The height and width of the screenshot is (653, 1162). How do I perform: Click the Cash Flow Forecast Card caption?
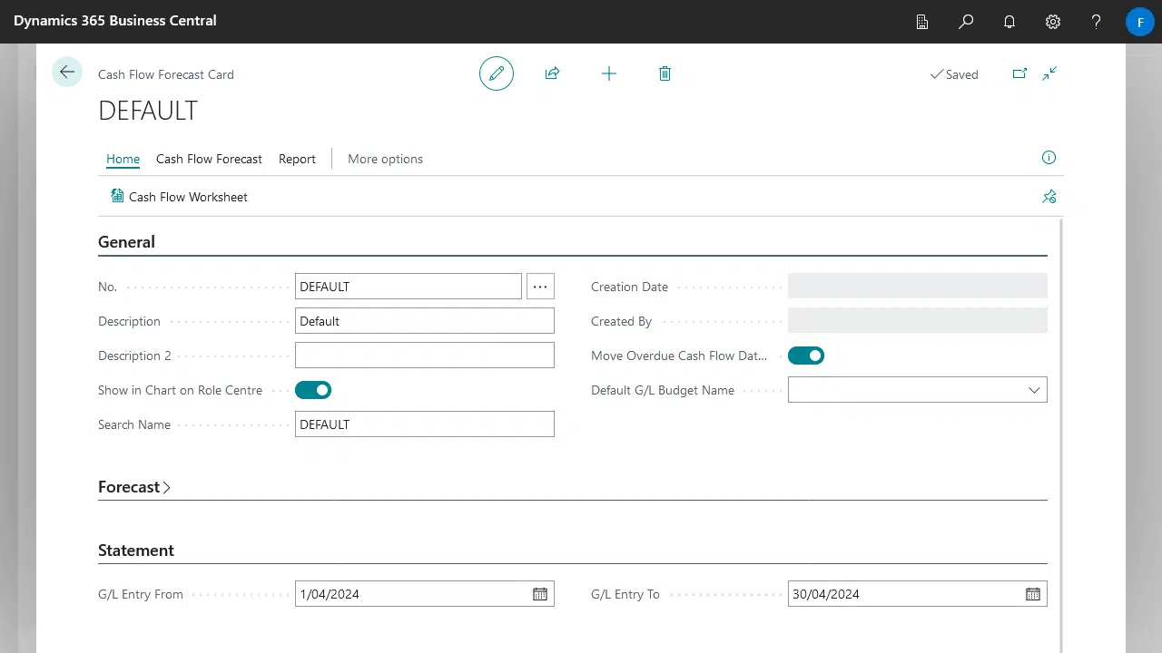point(166,74)
